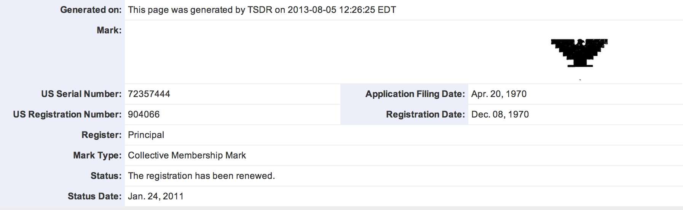The image size is (683, 210).
Task: Click the Generated on label
Action: click(x=91, y=10)
